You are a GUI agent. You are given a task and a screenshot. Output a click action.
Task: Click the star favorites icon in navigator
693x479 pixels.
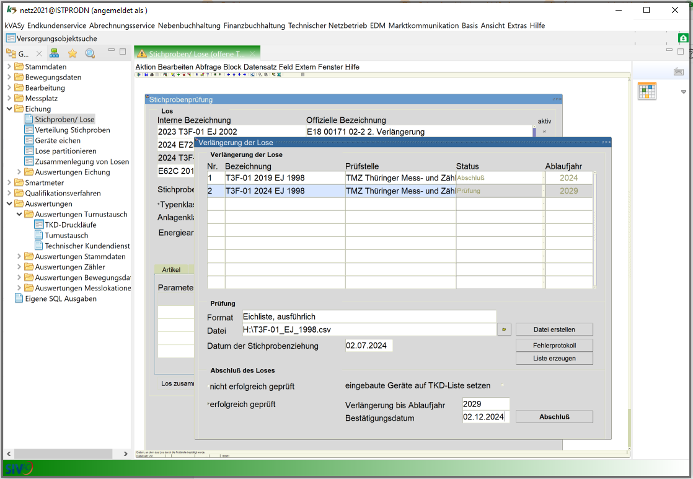(x=73, y=53)
